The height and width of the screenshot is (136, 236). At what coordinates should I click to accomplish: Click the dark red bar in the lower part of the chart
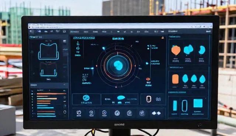tap(46, 112)
